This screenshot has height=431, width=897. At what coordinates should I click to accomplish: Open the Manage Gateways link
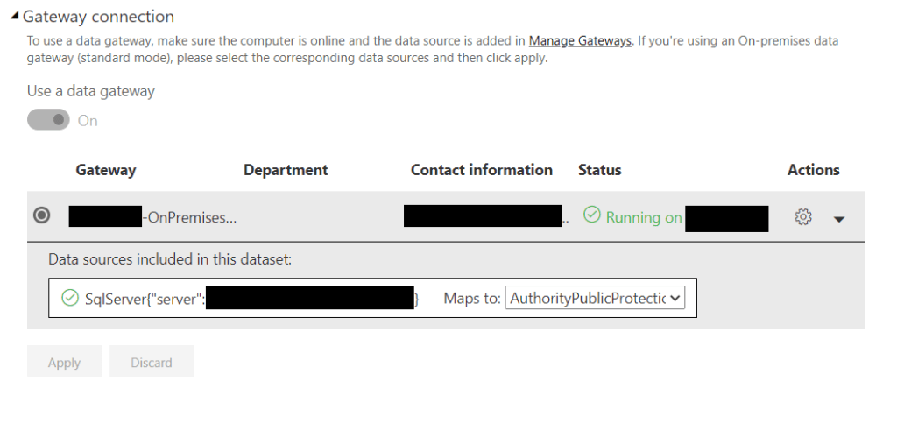pos(580,40)
